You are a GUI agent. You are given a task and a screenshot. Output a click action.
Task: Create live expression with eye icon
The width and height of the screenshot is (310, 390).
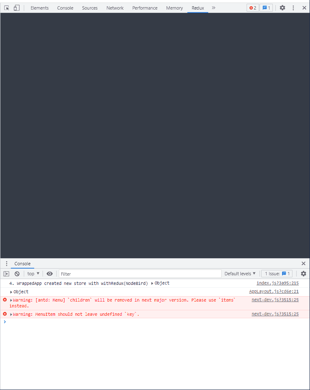click(x=50, y=274)
